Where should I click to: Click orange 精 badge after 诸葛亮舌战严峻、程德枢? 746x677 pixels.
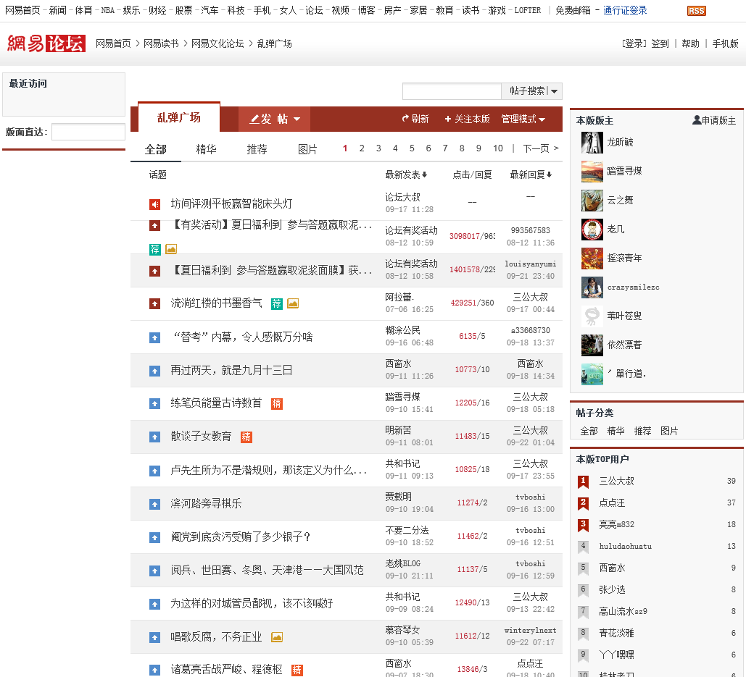coord(297,670)
